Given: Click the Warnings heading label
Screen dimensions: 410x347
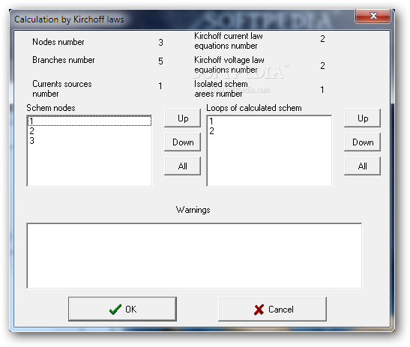Looking at the screenshot, I should [193, 210].
